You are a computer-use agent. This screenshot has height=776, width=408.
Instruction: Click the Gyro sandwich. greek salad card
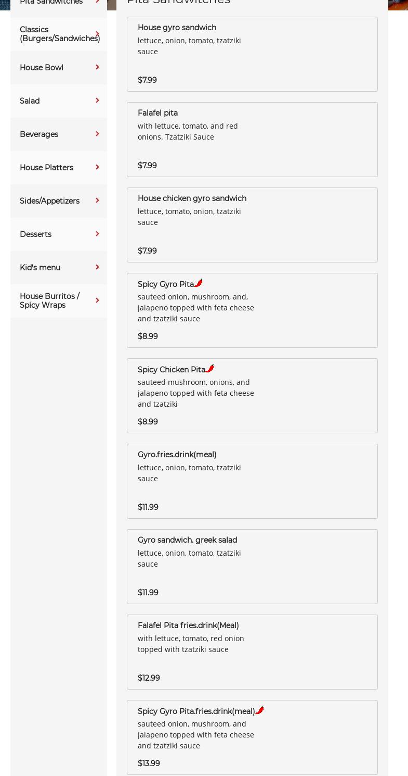(252, 567)
